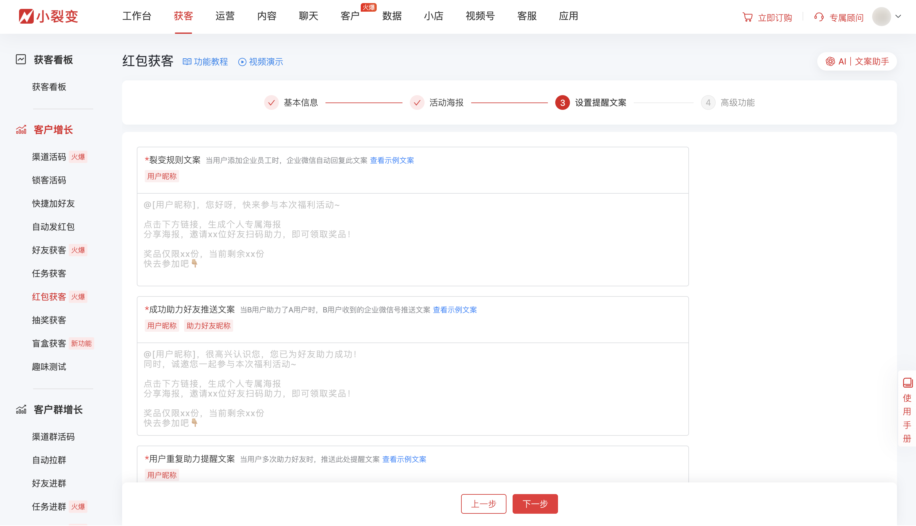The width and height of the screenshot is (916, 526).
Task: Open the AI 文案助手 assistant
Action: click(857, 61)
